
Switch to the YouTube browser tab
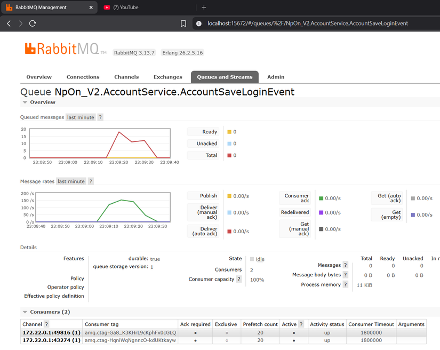(125, 7)
